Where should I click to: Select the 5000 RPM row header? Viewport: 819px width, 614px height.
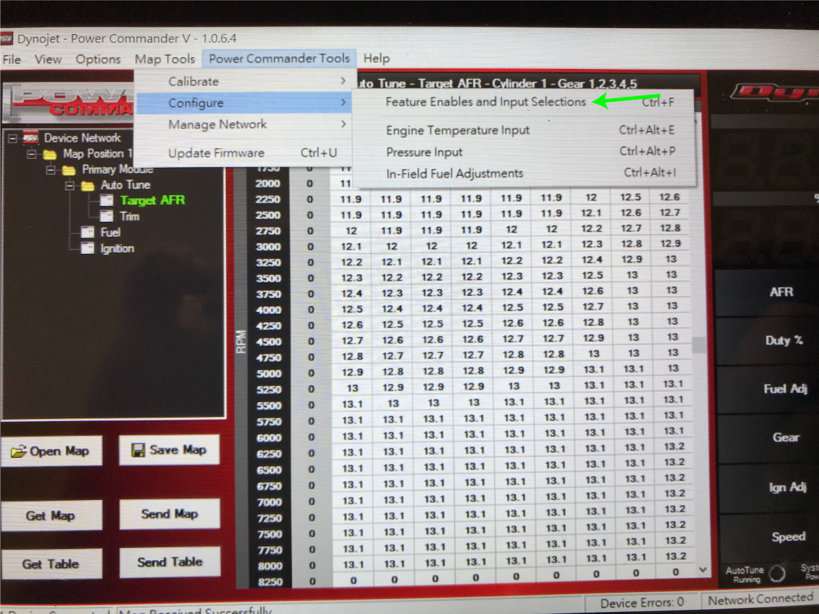(268, 374)
